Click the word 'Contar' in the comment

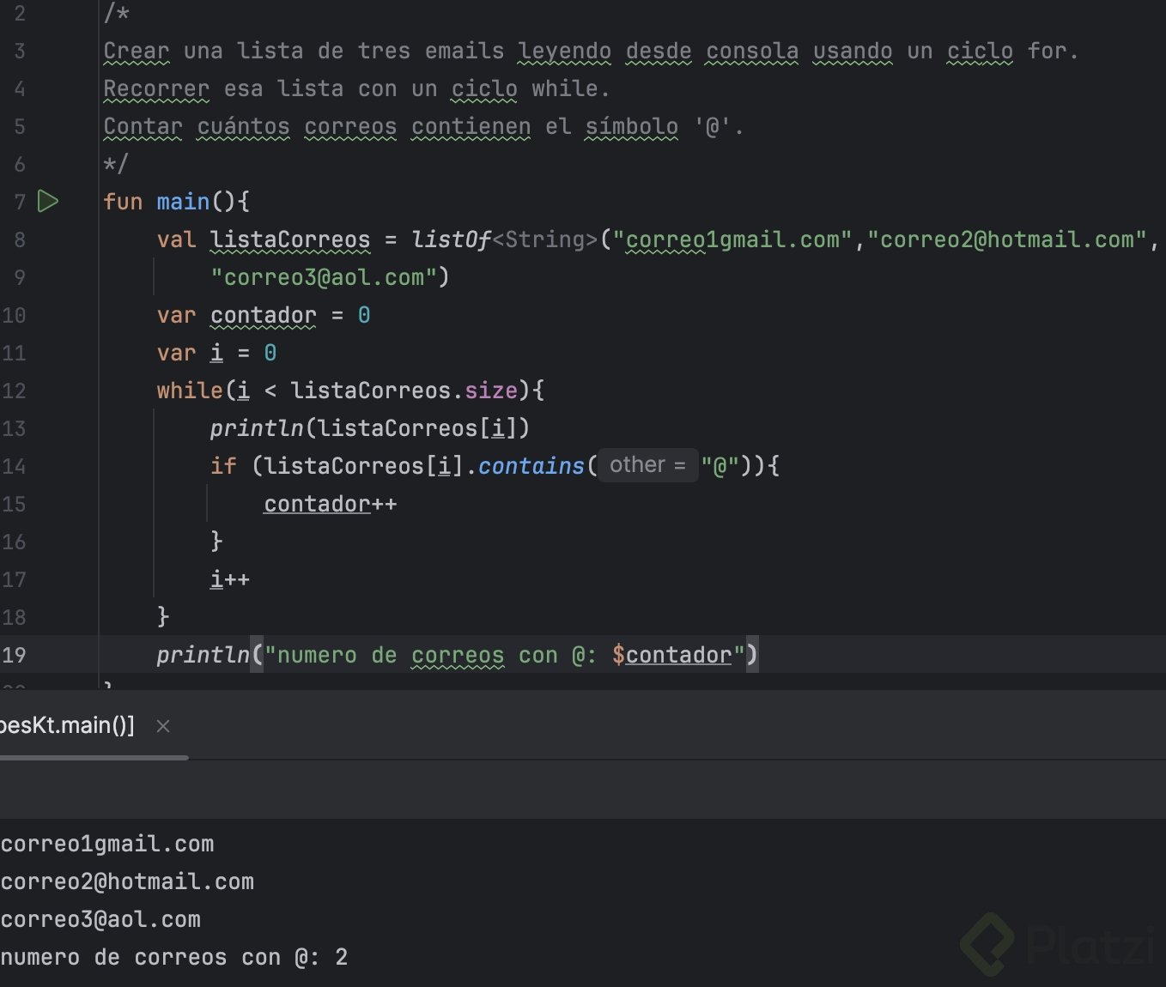click(x=143, y=126)
